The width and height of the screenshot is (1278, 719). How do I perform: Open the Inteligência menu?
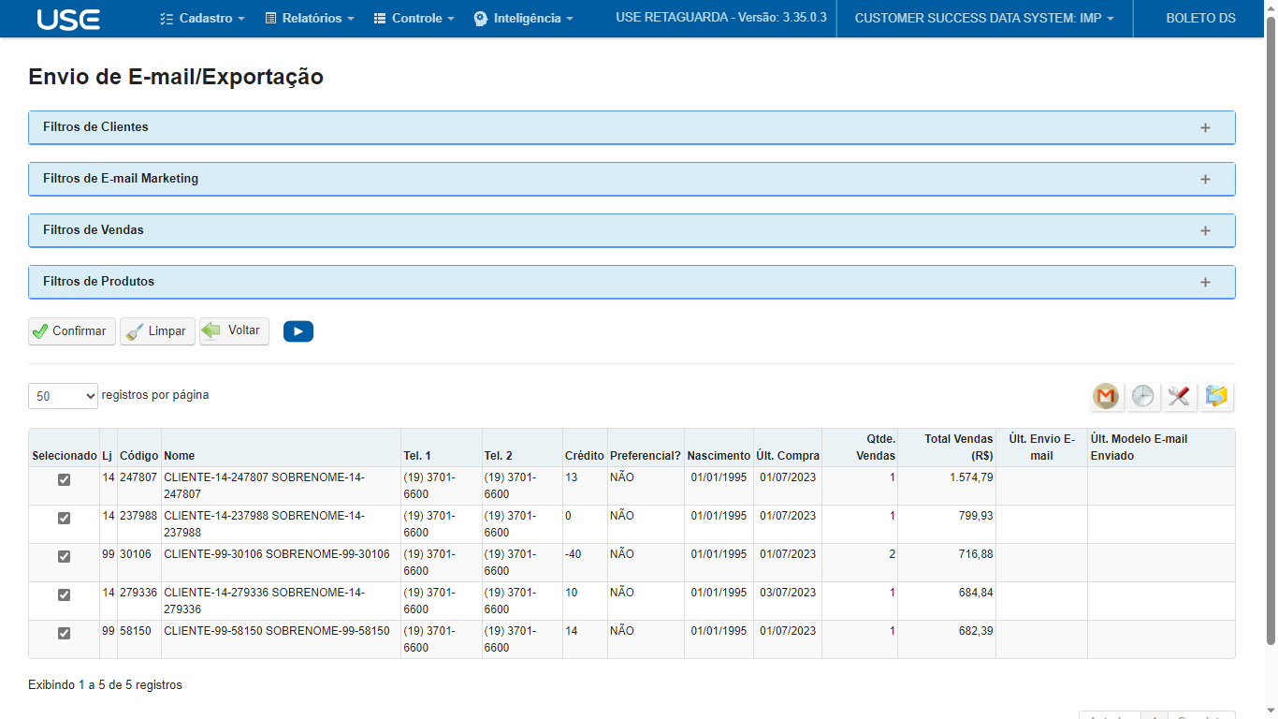(x=523, y=19)
